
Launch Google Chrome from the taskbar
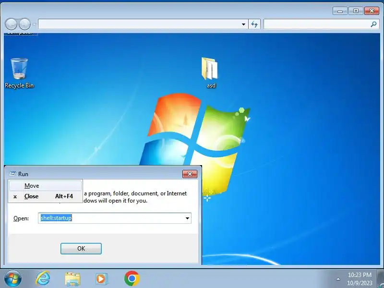coord(132,278)
